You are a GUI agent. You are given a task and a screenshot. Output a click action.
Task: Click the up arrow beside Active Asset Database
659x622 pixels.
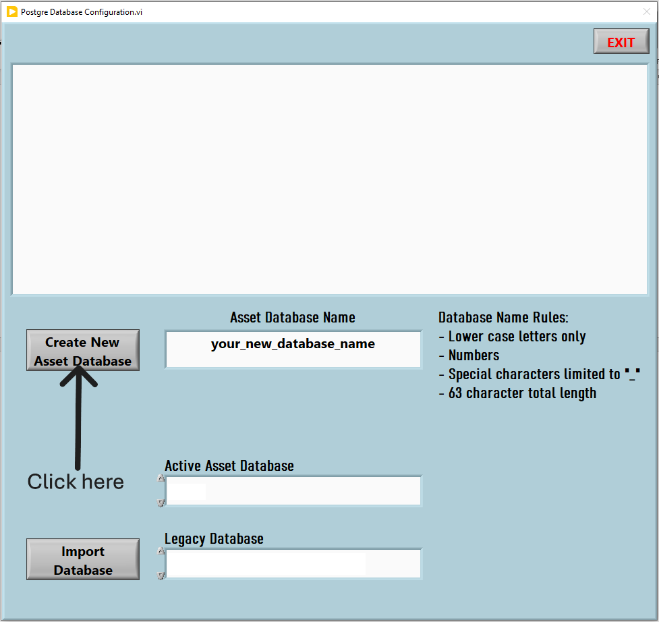pos(161,477)
